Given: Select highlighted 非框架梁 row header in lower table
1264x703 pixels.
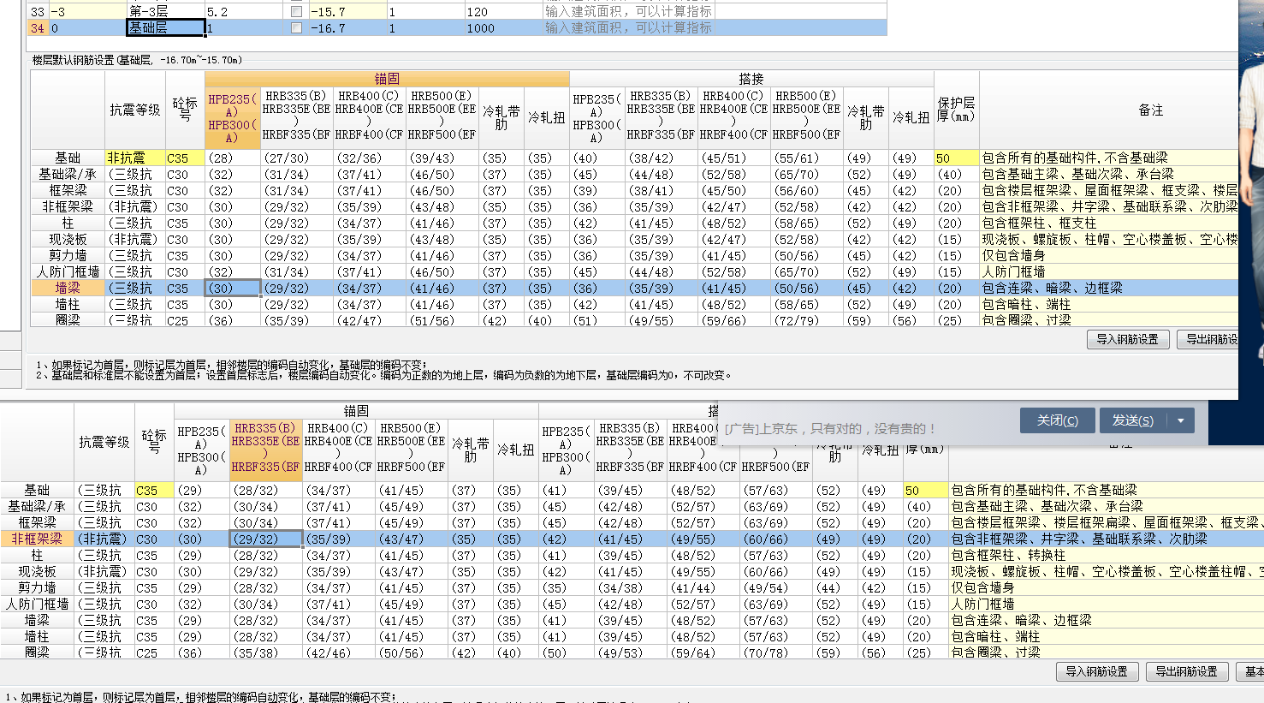Looking at the screenshot, I should (x=37, y=539).
